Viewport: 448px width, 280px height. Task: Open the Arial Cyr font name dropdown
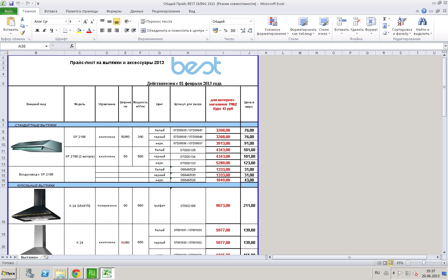[66, 21]
